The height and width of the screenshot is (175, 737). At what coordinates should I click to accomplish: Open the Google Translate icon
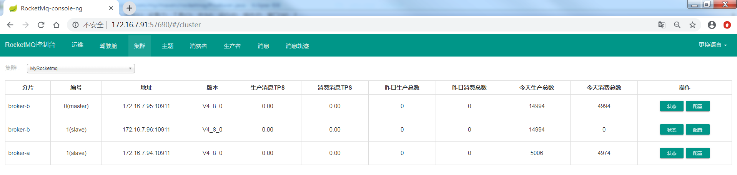662,25
